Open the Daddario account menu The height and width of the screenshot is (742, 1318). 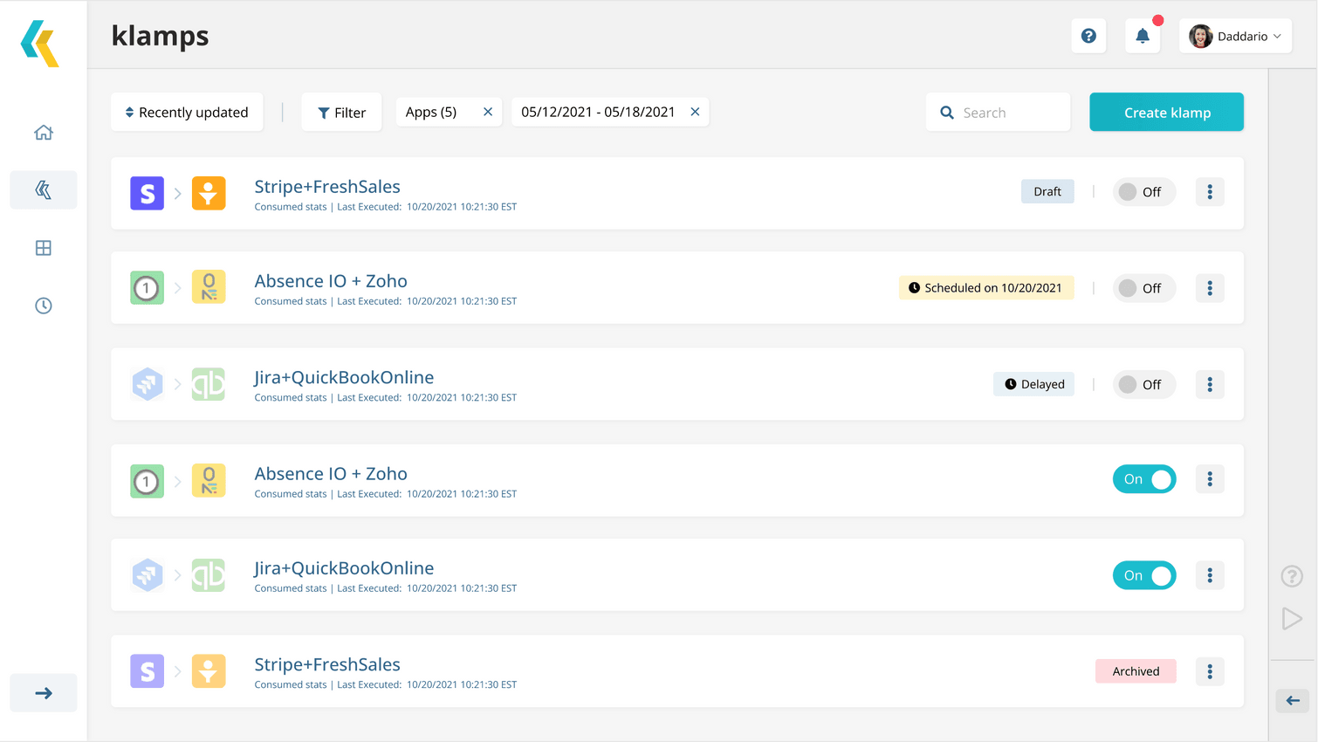pyautogui.click(x=1235, y=35)
